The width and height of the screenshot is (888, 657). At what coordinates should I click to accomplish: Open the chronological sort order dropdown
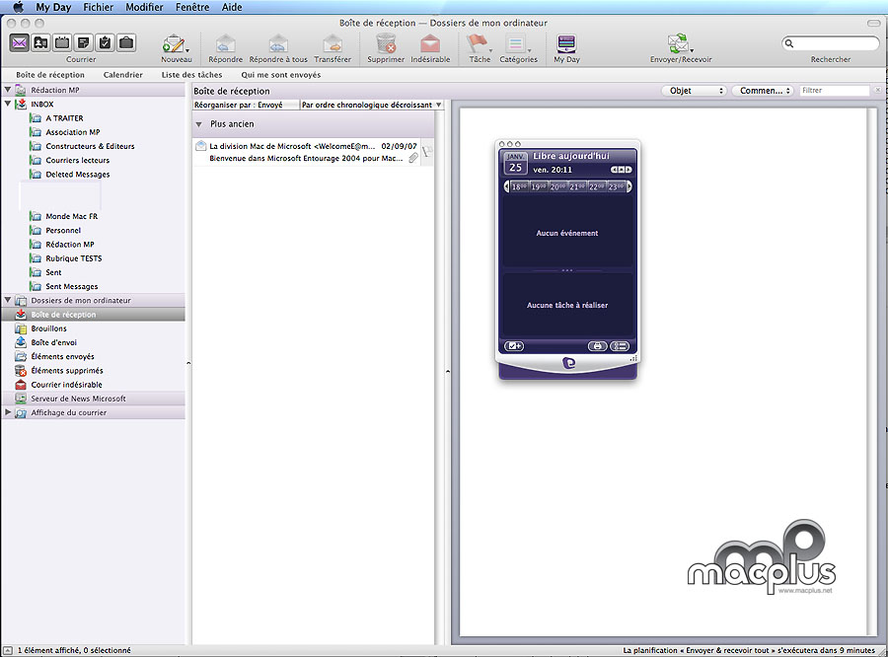tap(371, 105)
